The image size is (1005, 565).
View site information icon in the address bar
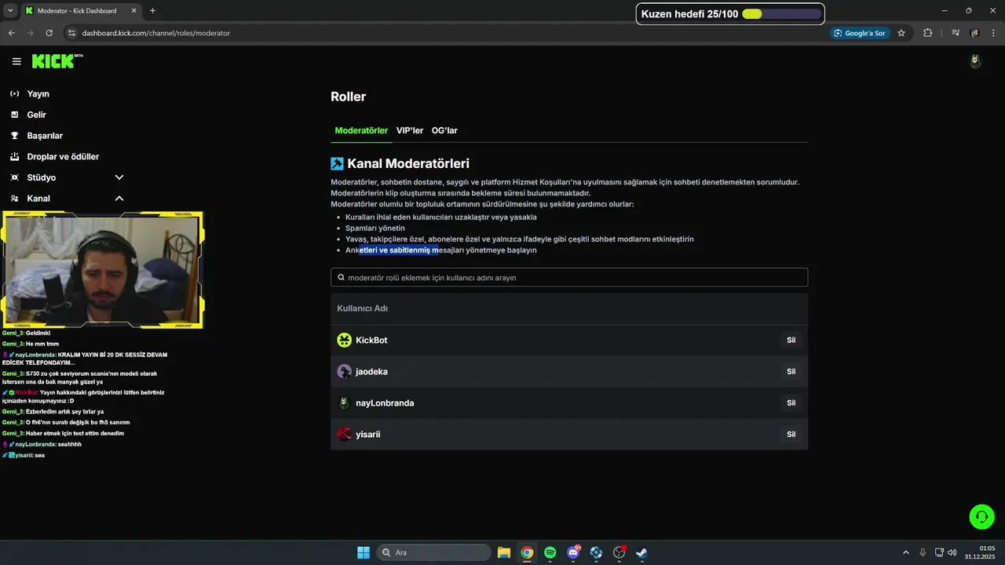pos(71,33)
